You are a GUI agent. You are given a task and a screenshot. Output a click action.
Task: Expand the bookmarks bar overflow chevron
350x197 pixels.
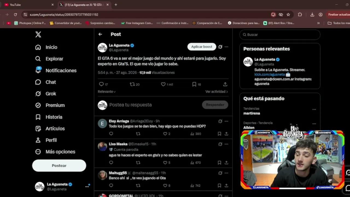[x=318, y=23]
